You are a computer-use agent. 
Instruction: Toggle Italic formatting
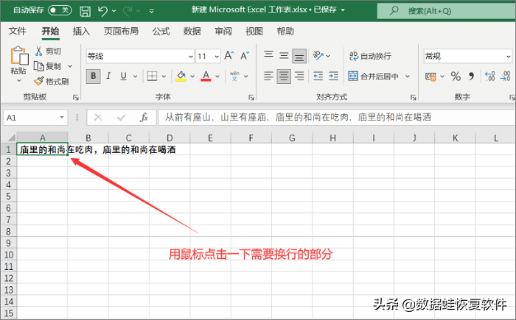click(108, 77)
